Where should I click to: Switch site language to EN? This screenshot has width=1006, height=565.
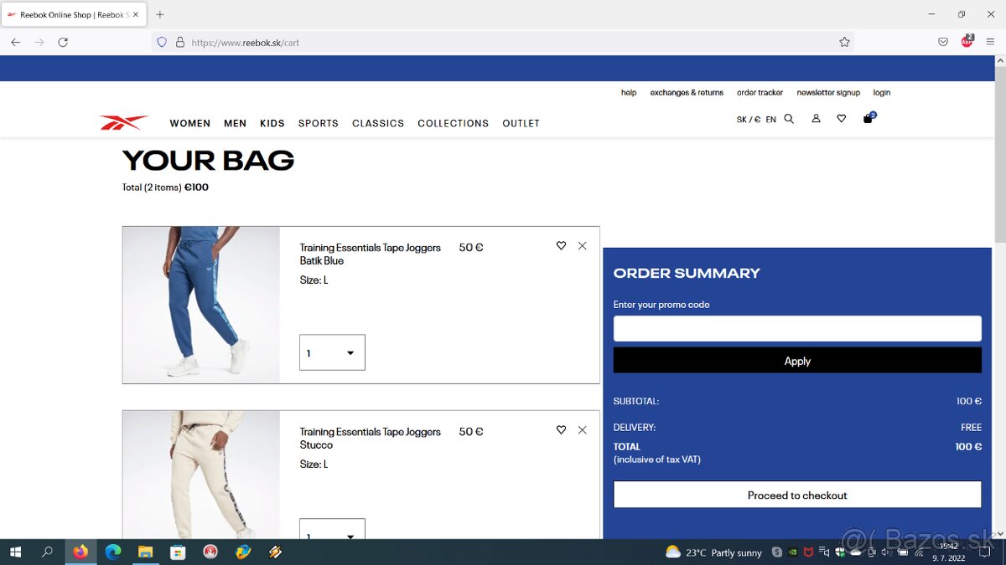tap(770, 120)
